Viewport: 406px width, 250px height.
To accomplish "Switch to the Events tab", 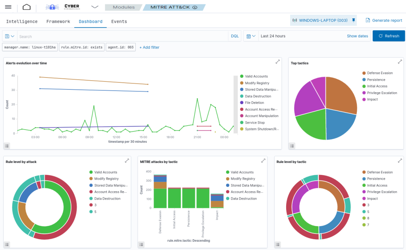I will click(119, 21).
